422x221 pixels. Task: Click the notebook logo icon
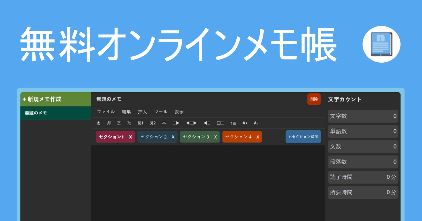click(382, 44)
